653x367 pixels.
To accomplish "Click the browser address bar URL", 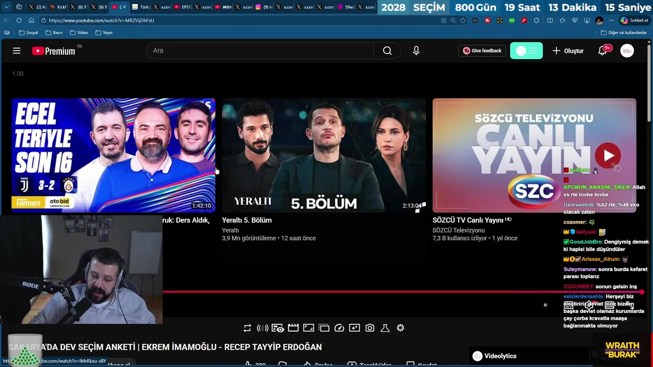I will coord(101,20).
